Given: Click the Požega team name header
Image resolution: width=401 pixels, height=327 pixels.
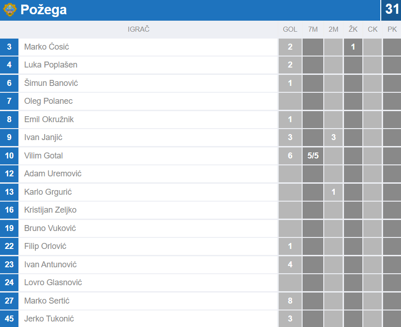Looking at the screenshot, I should coord(44,10).
